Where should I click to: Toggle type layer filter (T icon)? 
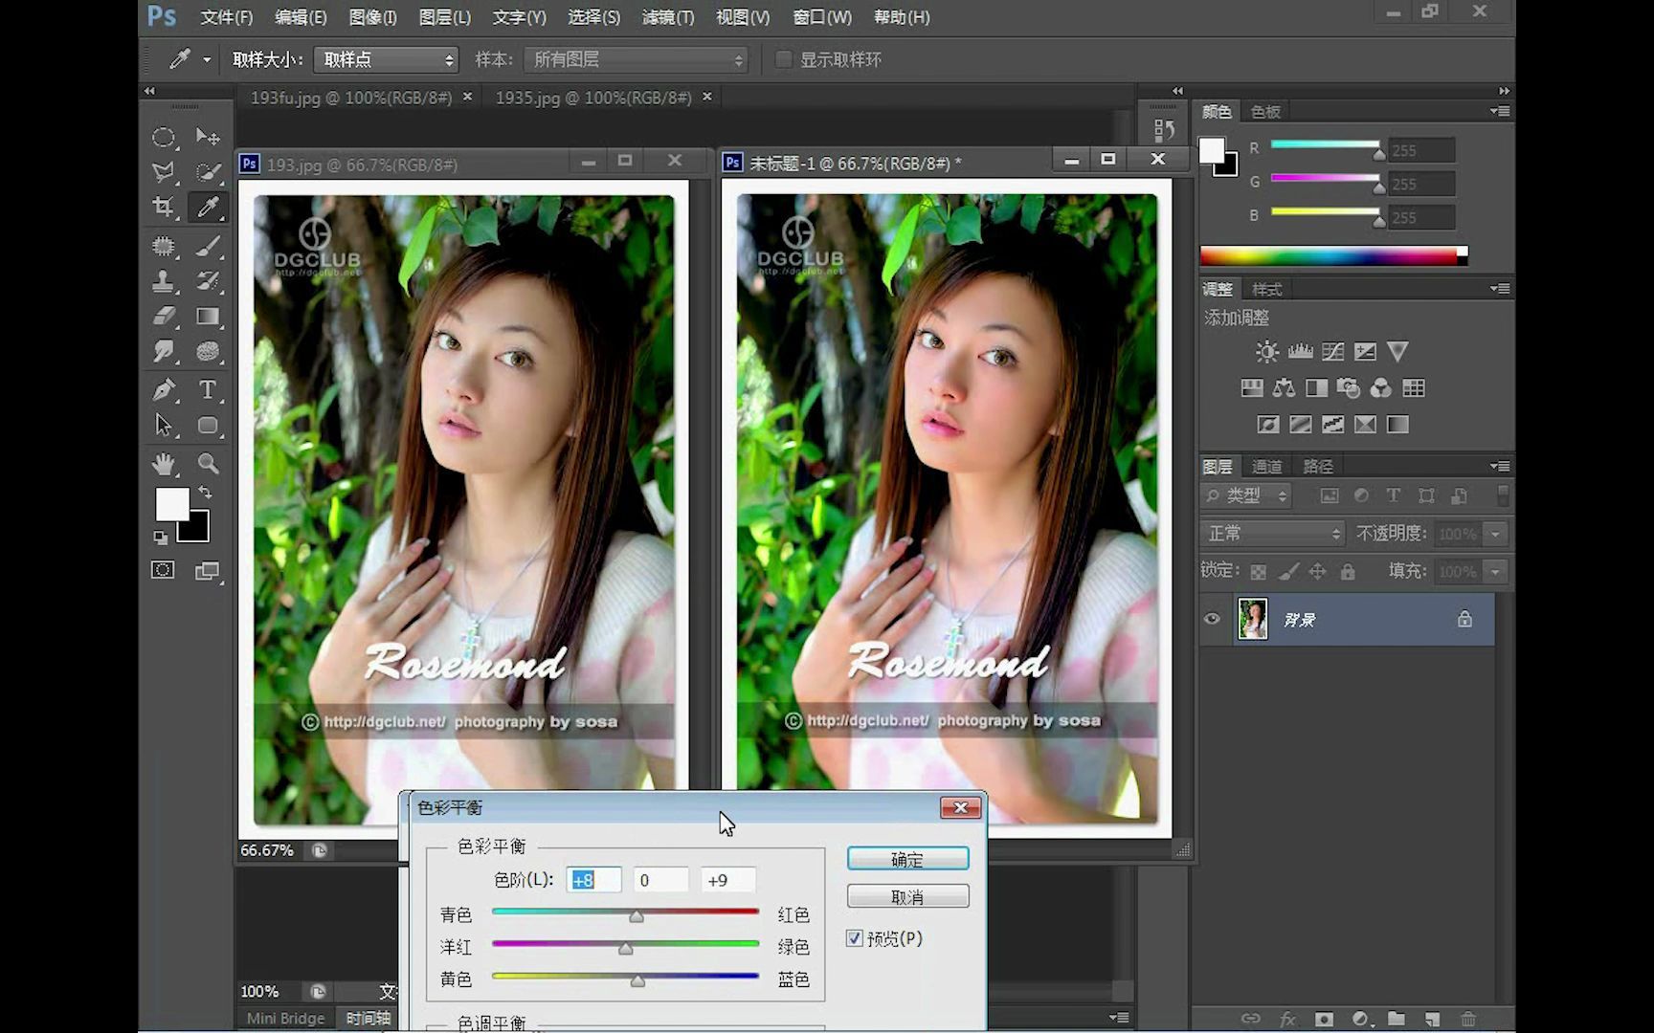point(1394,495)
